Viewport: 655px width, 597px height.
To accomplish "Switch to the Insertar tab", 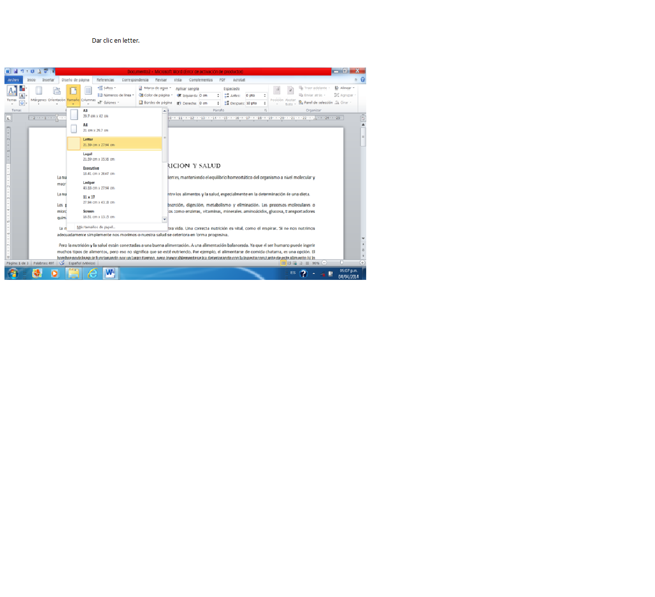I will click(x=48, y=80).
